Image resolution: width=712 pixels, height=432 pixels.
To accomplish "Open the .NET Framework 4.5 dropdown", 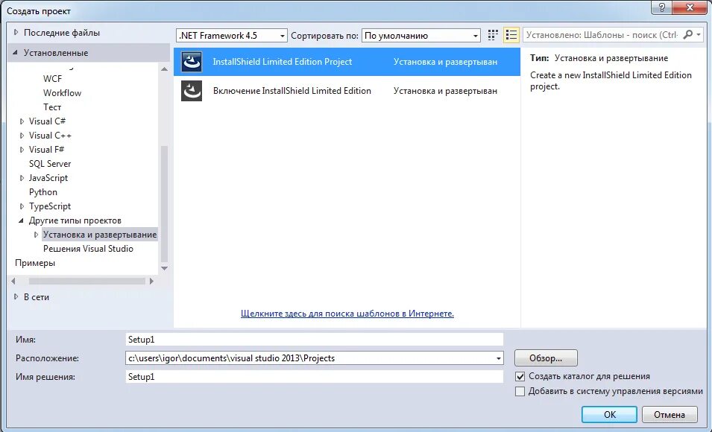I will (x=232, y=36).
